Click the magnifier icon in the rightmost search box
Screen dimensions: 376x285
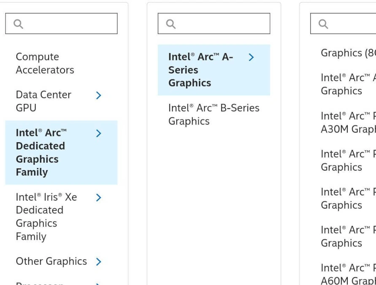click(324, 24)
